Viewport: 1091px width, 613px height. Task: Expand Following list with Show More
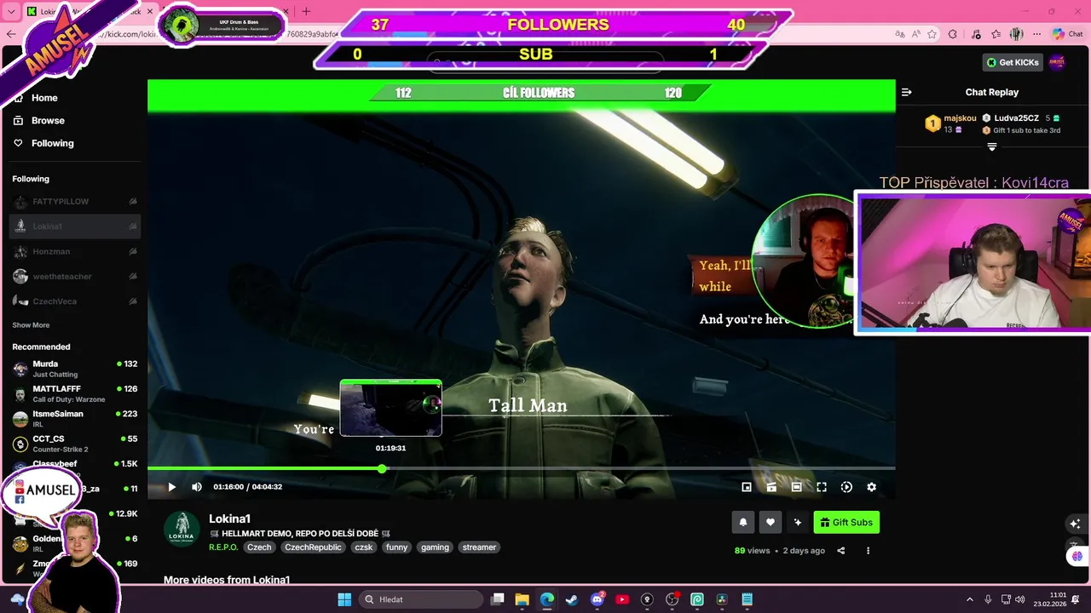(x=31, y=325)
